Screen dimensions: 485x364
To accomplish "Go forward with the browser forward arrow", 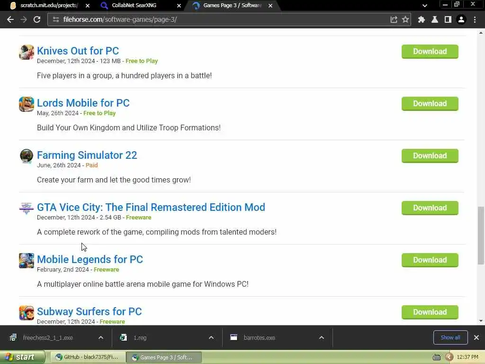I will [x=24, y=19].
